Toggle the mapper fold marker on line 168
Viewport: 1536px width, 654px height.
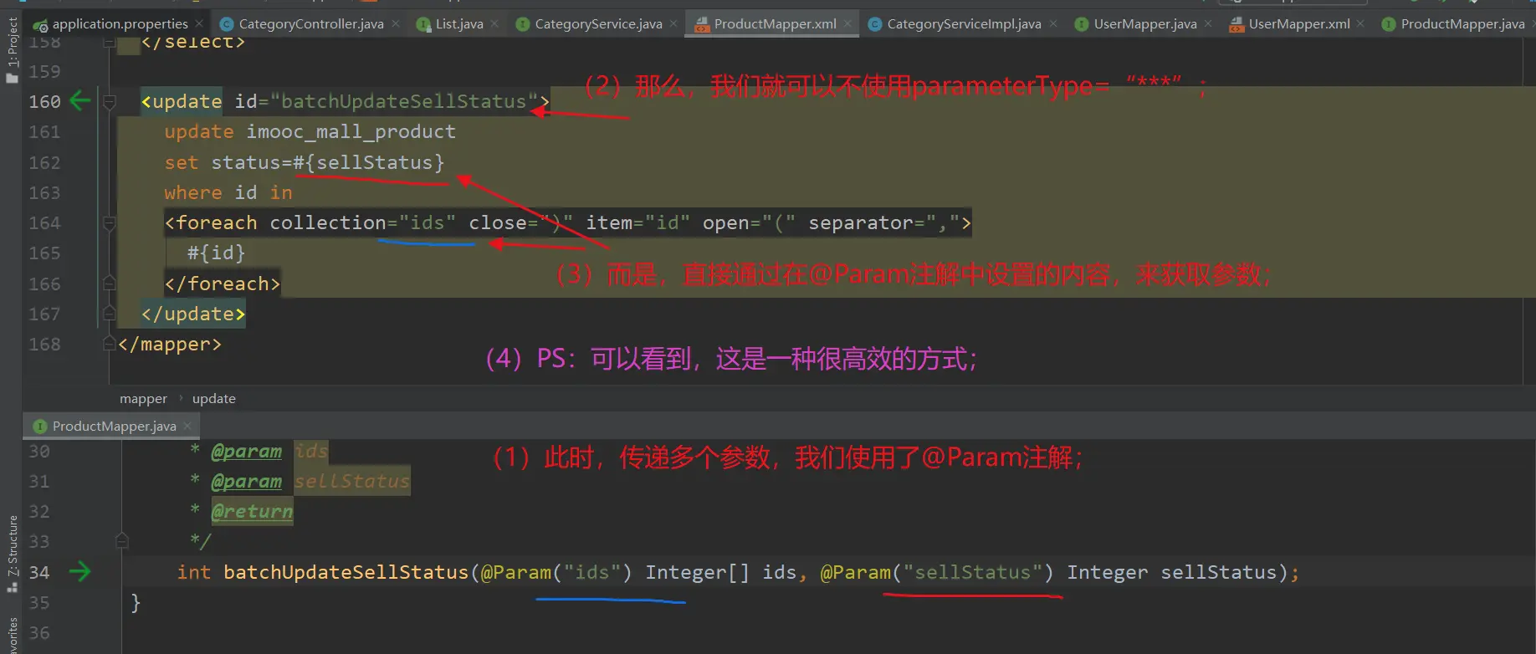(109, 344)
